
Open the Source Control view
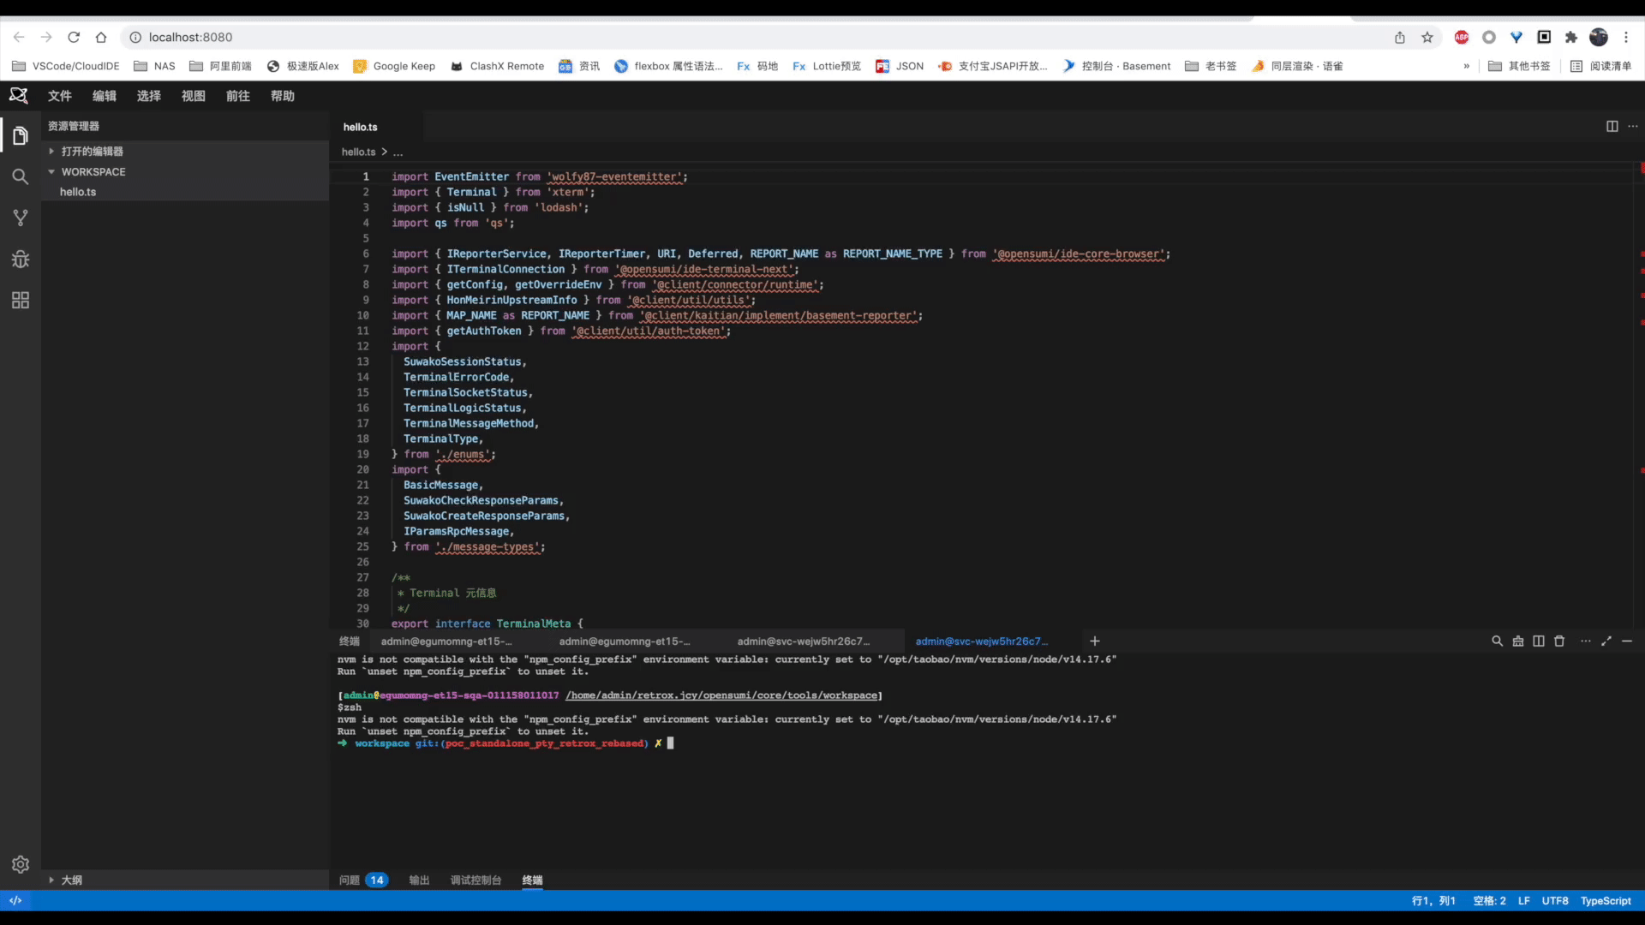[21, 218]
